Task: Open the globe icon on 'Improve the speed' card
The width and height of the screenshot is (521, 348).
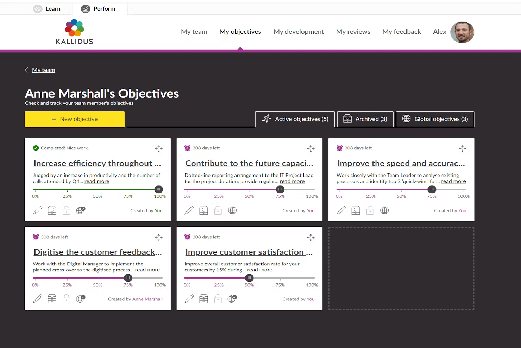Action: pos(384,210)
